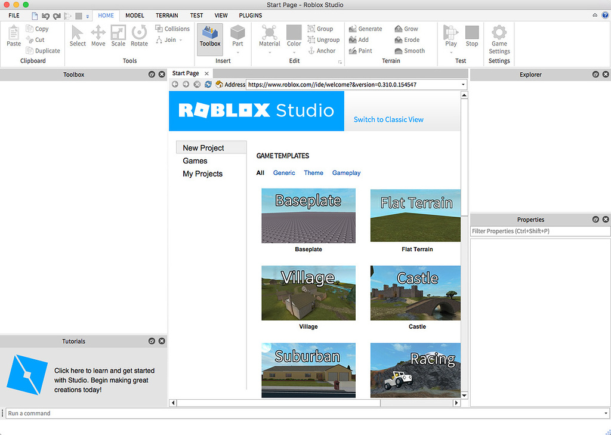Open the FILE menu
The width and height of the screenshot is (611, 435).
click(x=13, y=15)
